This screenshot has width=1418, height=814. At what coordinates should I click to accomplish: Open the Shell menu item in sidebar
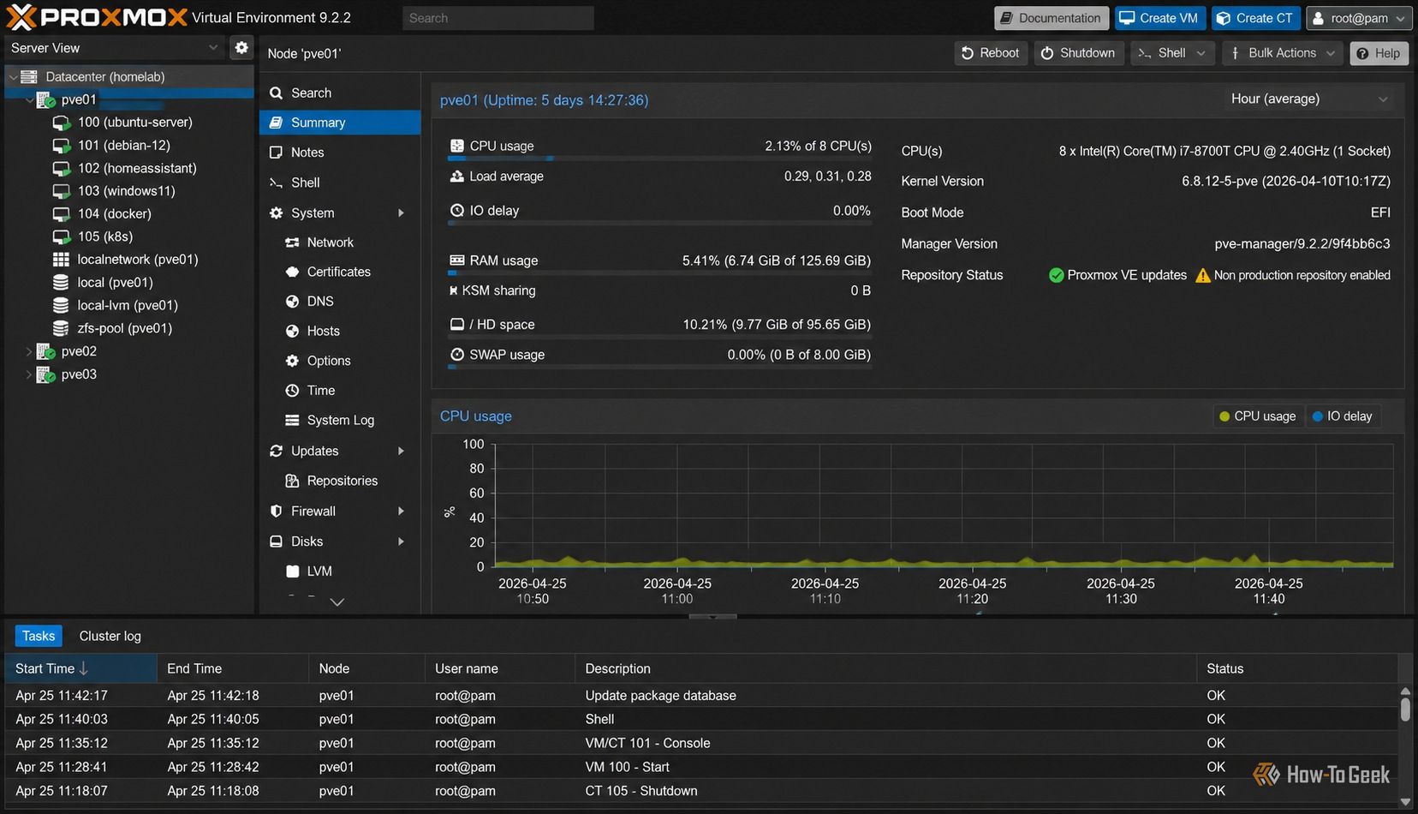point(340,183)
